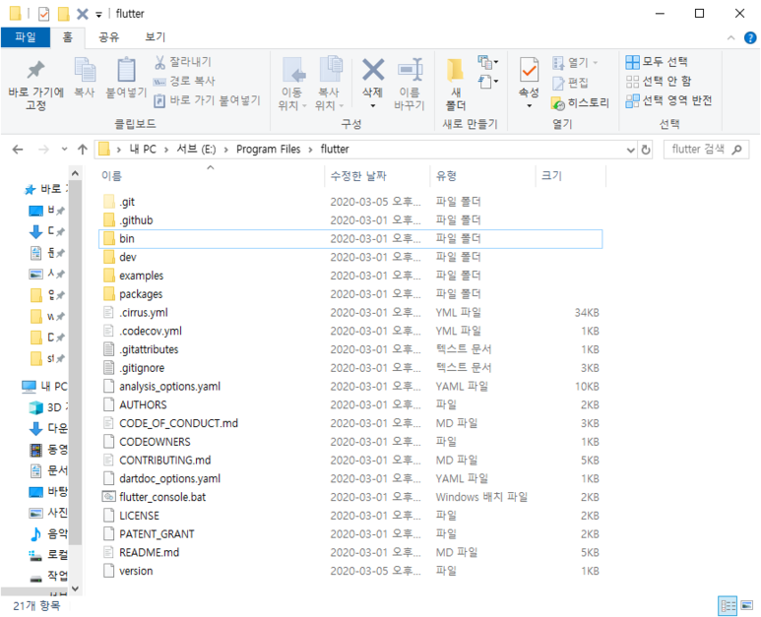Click the Pin to Quick Access icon

pyautogui.click(x=35, y=70)
